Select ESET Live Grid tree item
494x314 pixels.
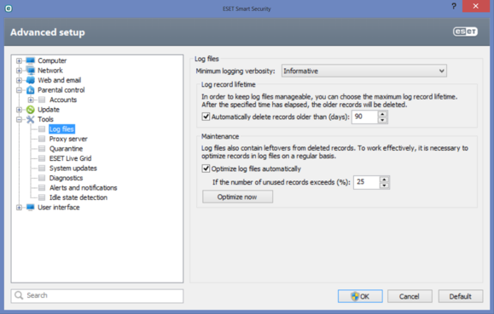point(70,158)
